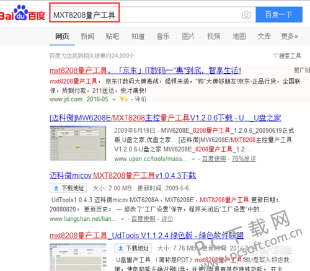The height and width of the screenshot is (271, 310).
Task: Click the 2009年6月19日 date text
Action: (135, 131)
